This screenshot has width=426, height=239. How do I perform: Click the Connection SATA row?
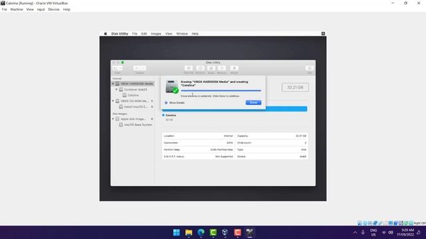point(198,143)
